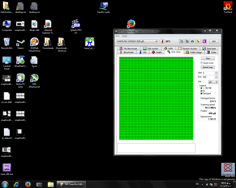Image resolution: width=236 pixels, height=188 pixels.
Task: Select the pi_rec.dat2 file icon
Action: [7, 97]
